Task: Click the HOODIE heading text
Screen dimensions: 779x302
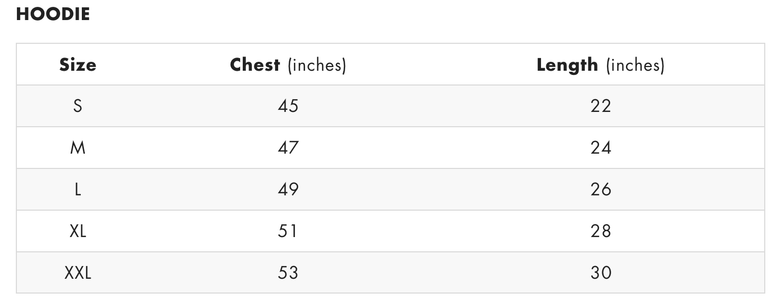Action: tap(53, 14)
